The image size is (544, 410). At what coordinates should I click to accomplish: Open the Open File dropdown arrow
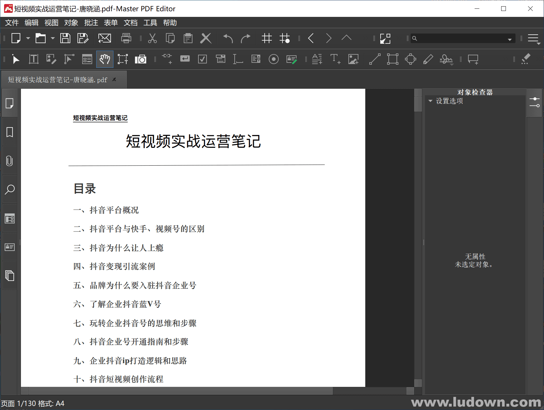point(52,38)
